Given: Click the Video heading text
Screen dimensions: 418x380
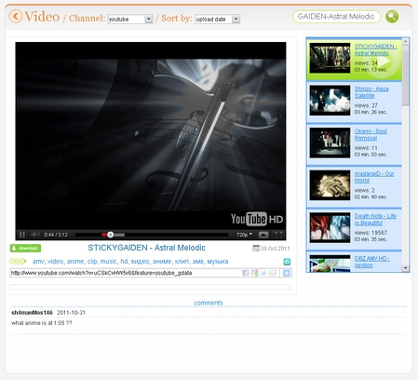Looking at the screenshot, I should click(42, 17).
